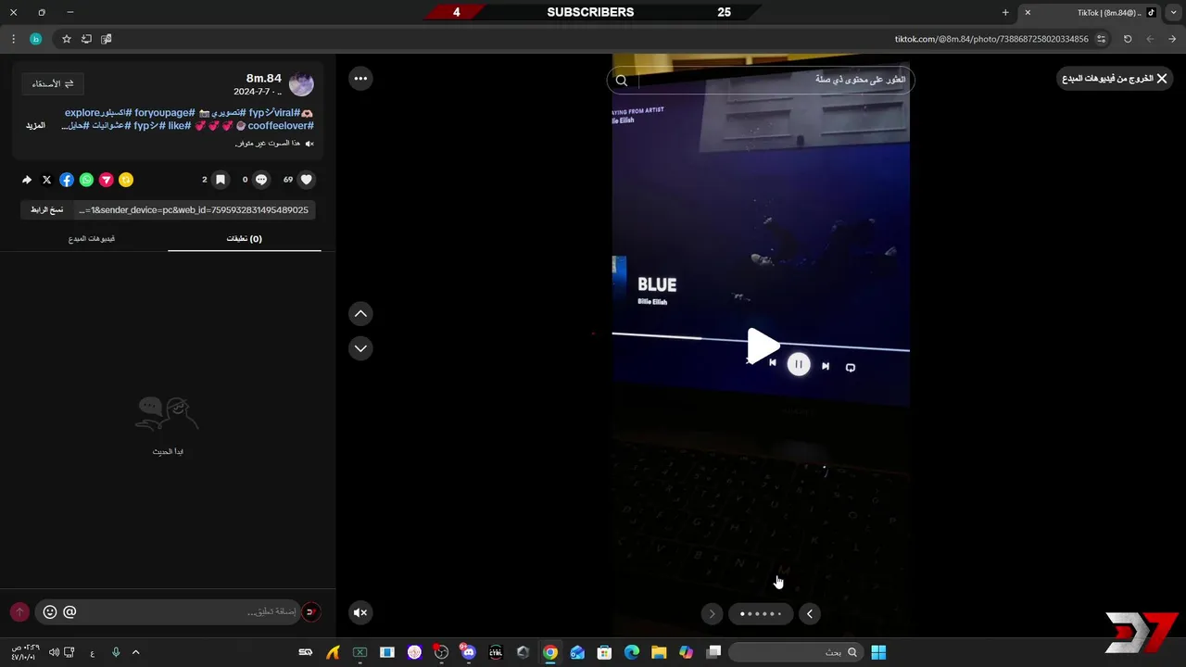Click sound unavailable notice text
This screenshot has height=667, width=1186.
coord(267,144)
